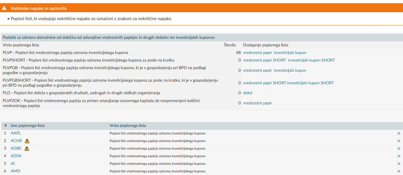Remove the AMD row with X icon
This screenshot has height=175, width=403.
pos(399,171)
